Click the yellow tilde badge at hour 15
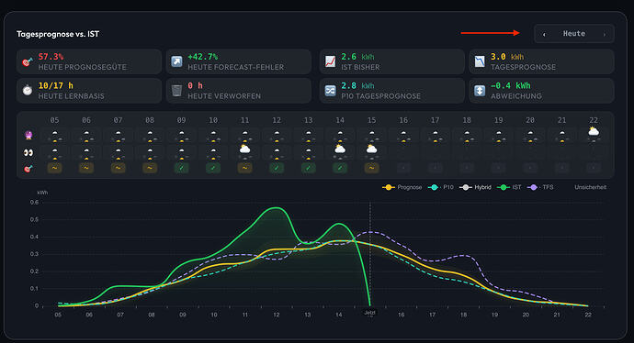This screenshot has height=343, width=634. pos(371,168)
